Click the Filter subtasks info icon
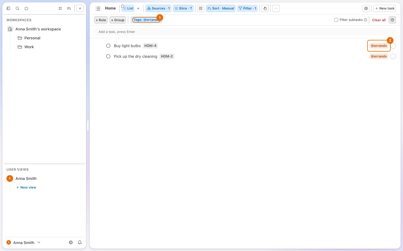Image resolution: width=403 pixels, height=251 pixels. (x=365, y=20)
